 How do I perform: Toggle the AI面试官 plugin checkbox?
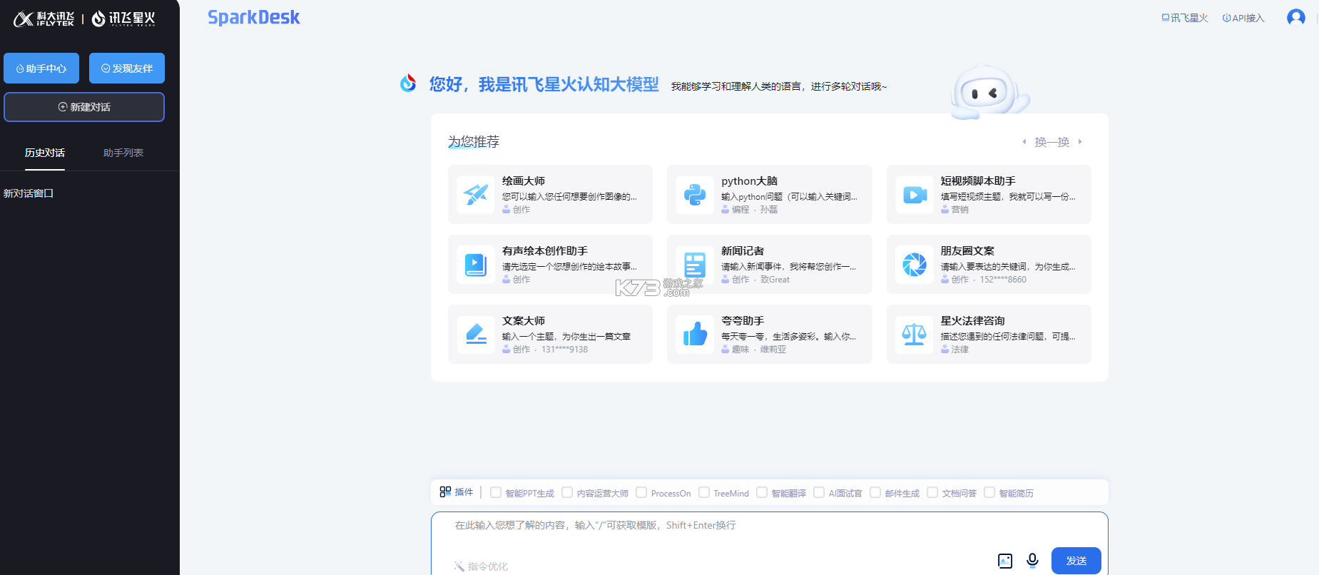pos(819,492)
